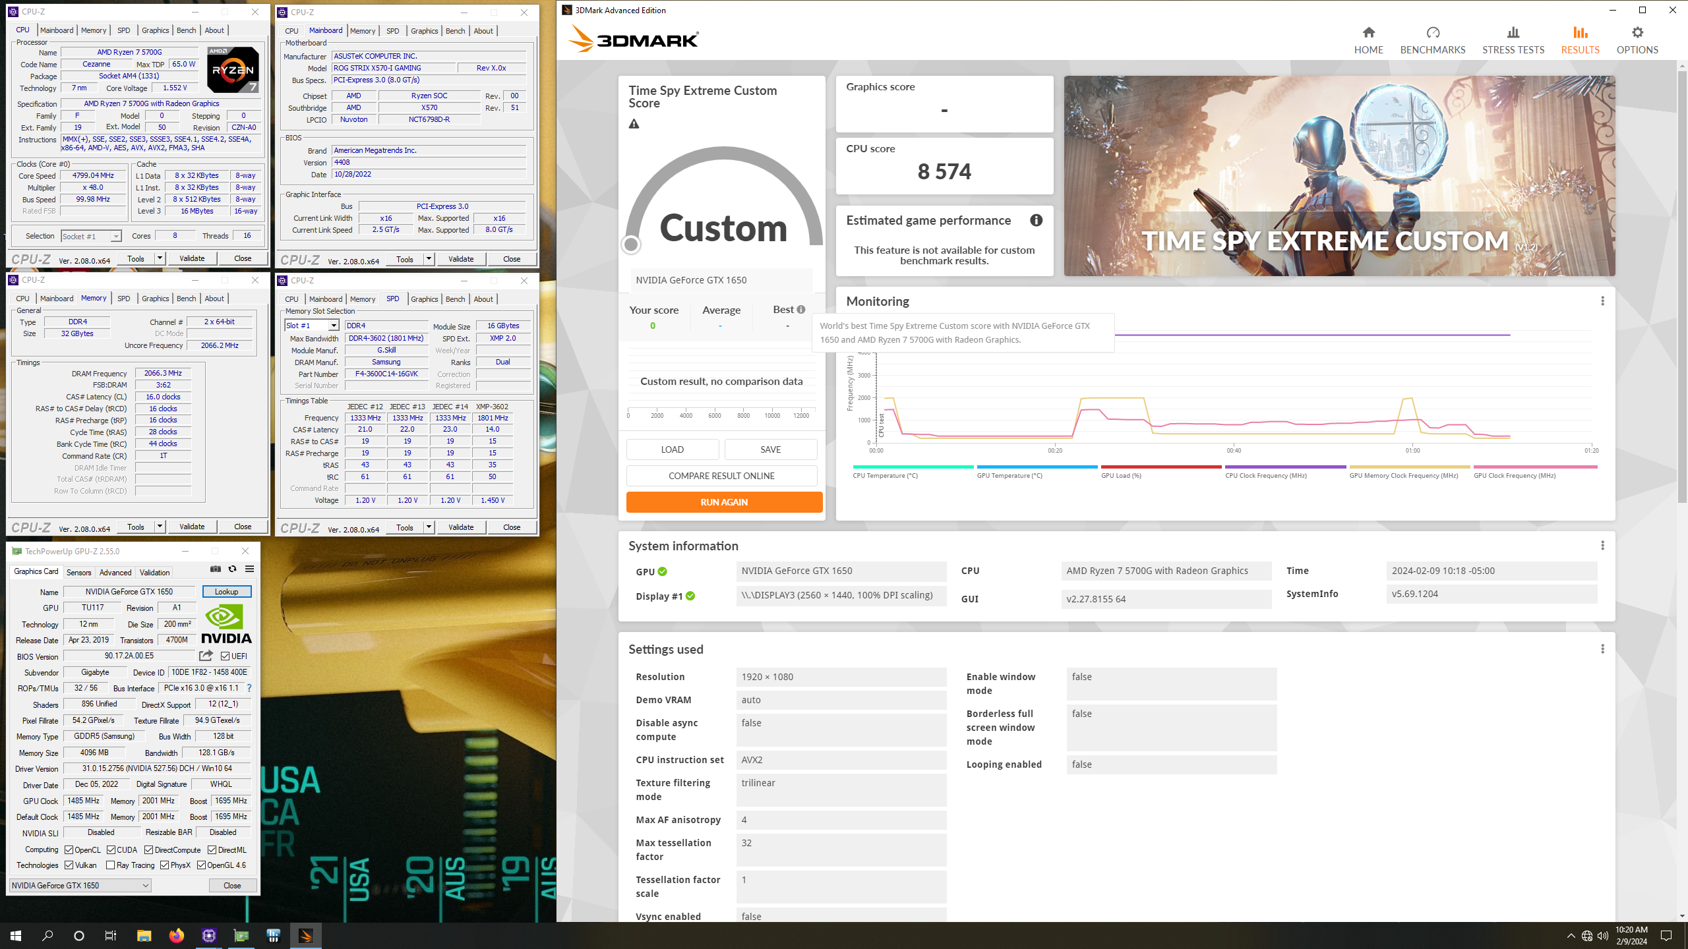Open Tools dropdown arrow in SPD window

tap(429, 527)
